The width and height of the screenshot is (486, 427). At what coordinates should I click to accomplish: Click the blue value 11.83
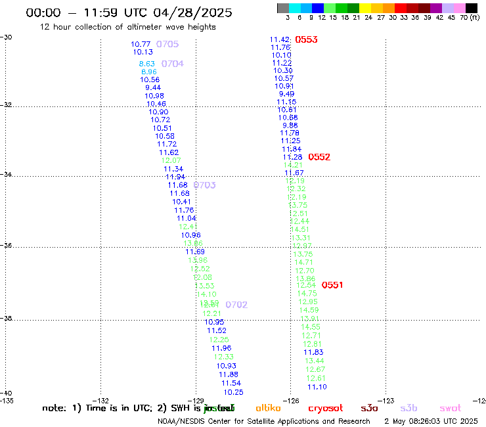[x=313, y=352]
